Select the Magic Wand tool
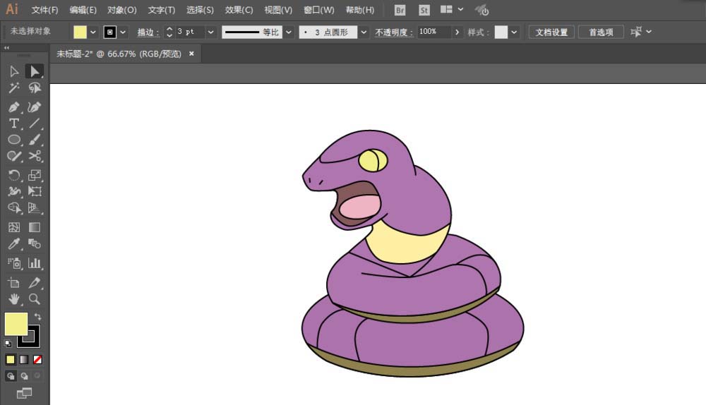The height and width of the screenshot is (405, 706). 14,87
